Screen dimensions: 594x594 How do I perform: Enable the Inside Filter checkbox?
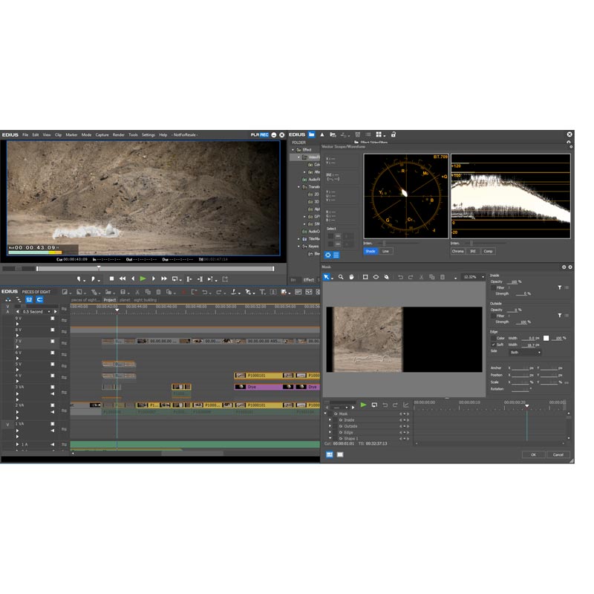click(493, 287)
